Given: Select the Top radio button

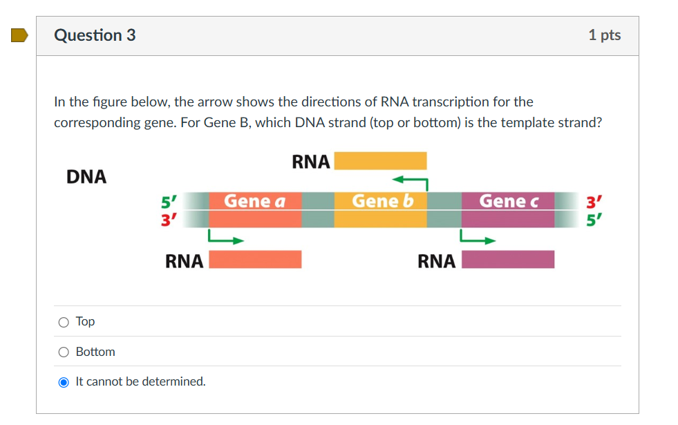Looking at the screenshot, I should tap(64, 322).
